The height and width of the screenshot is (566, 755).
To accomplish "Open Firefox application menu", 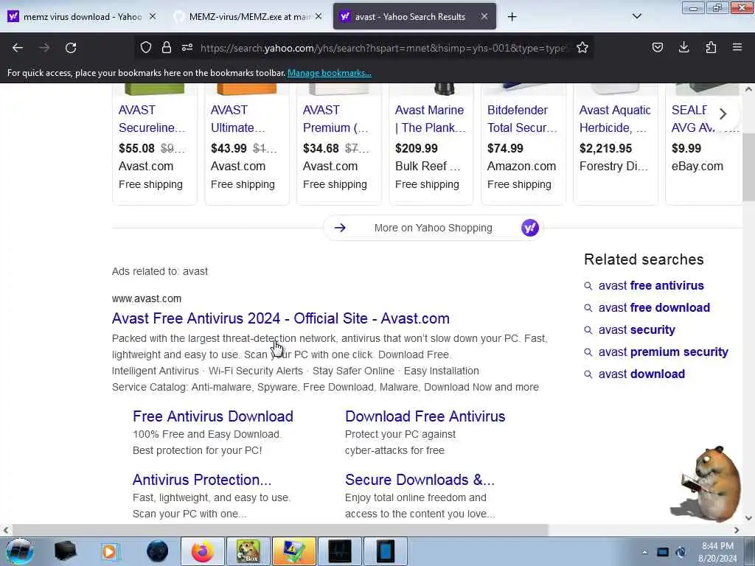I will (x=737, y=47).
